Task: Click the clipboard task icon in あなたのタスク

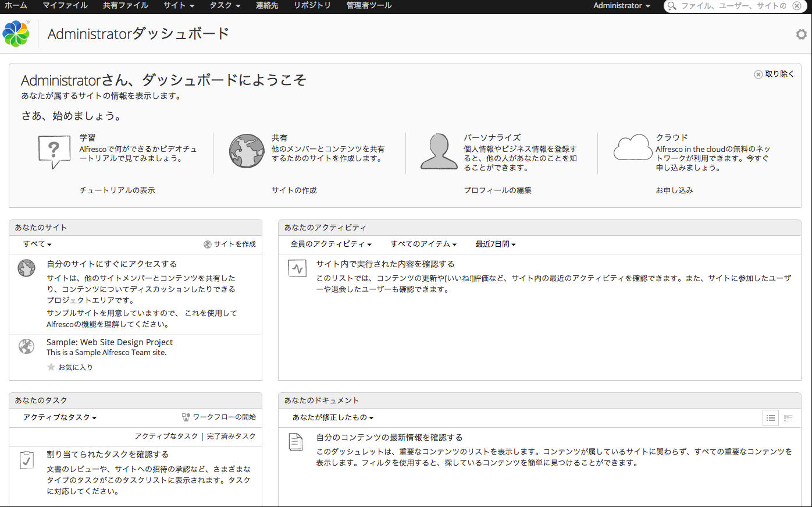Action: 26,460
